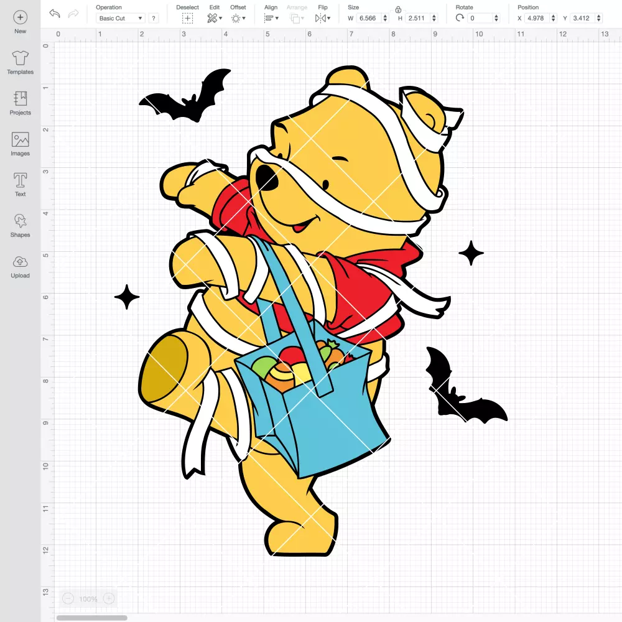Open the Projects panel
This screenshot has width=622, height=622.
pyautogui.click(x=21, y=103)
